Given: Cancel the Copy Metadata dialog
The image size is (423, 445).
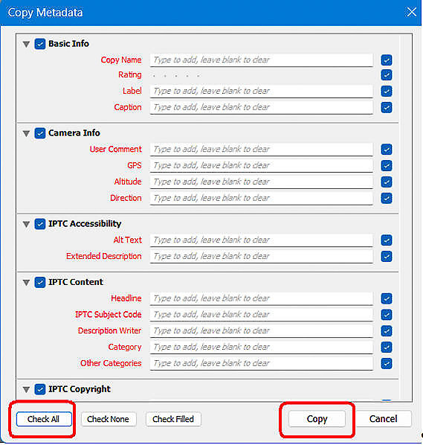Looking at the screenshot, I should click(x=384, y=419).
